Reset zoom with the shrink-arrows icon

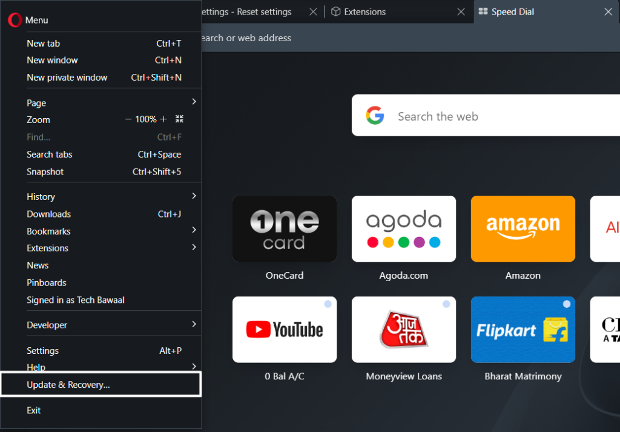pos(179,119)
